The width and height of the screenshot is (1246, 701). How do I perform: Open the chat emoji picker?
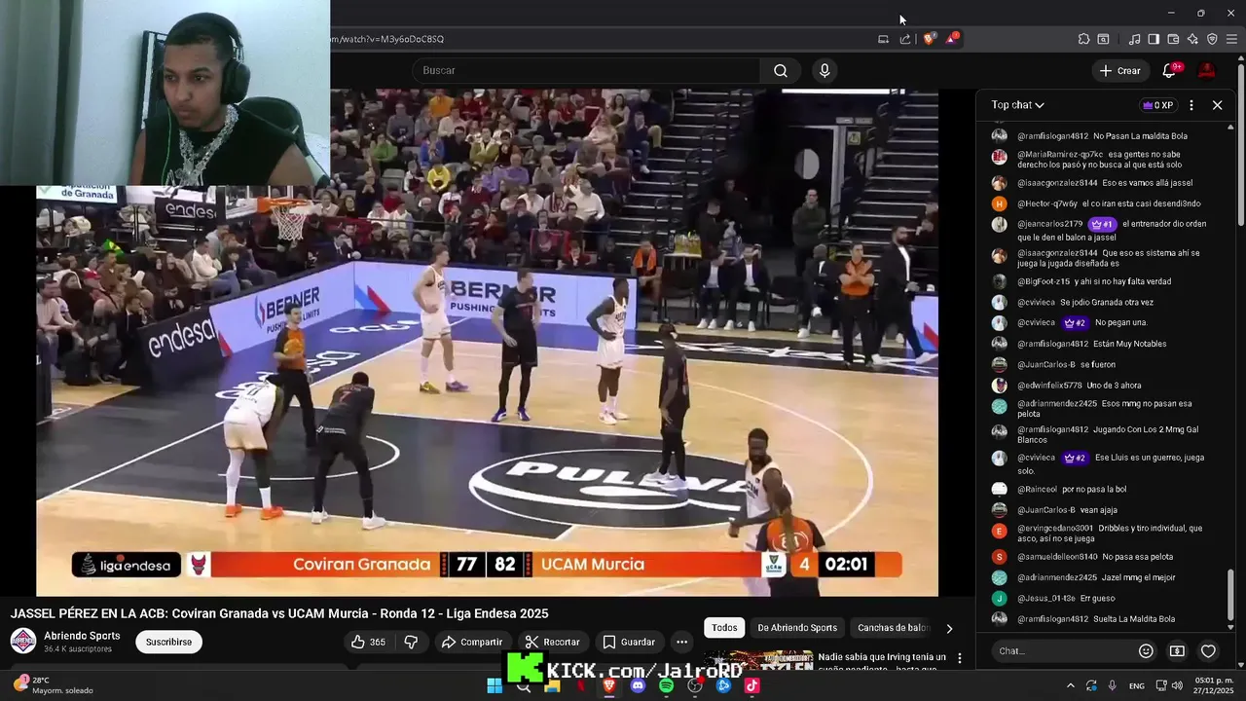1146,650
